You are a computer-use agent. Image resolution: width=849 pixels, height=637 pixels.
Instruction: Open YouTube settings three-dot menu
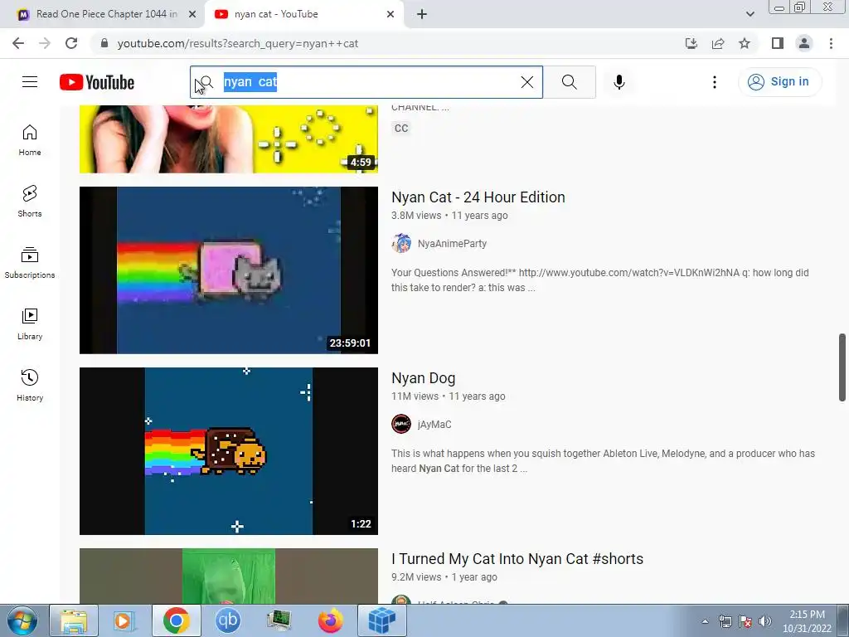click(714, 82)
